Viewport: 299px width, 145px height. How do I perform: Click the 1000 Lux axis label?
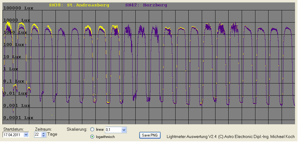click(16, 32)
